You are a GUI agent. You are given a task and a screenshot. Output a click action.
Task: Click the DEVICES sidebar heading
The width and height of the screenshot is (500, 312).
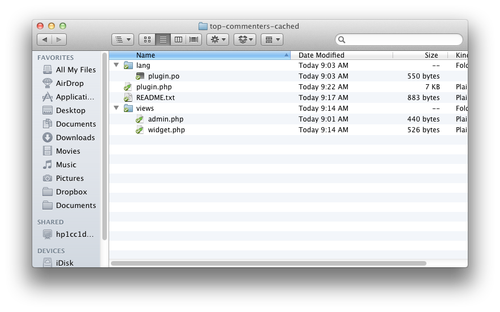pyautogui.click(x=51, y=251)
